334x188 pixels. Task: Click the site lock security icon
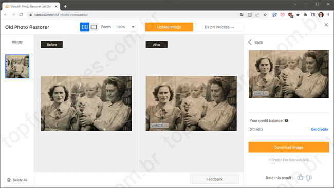tap(30, 15)
